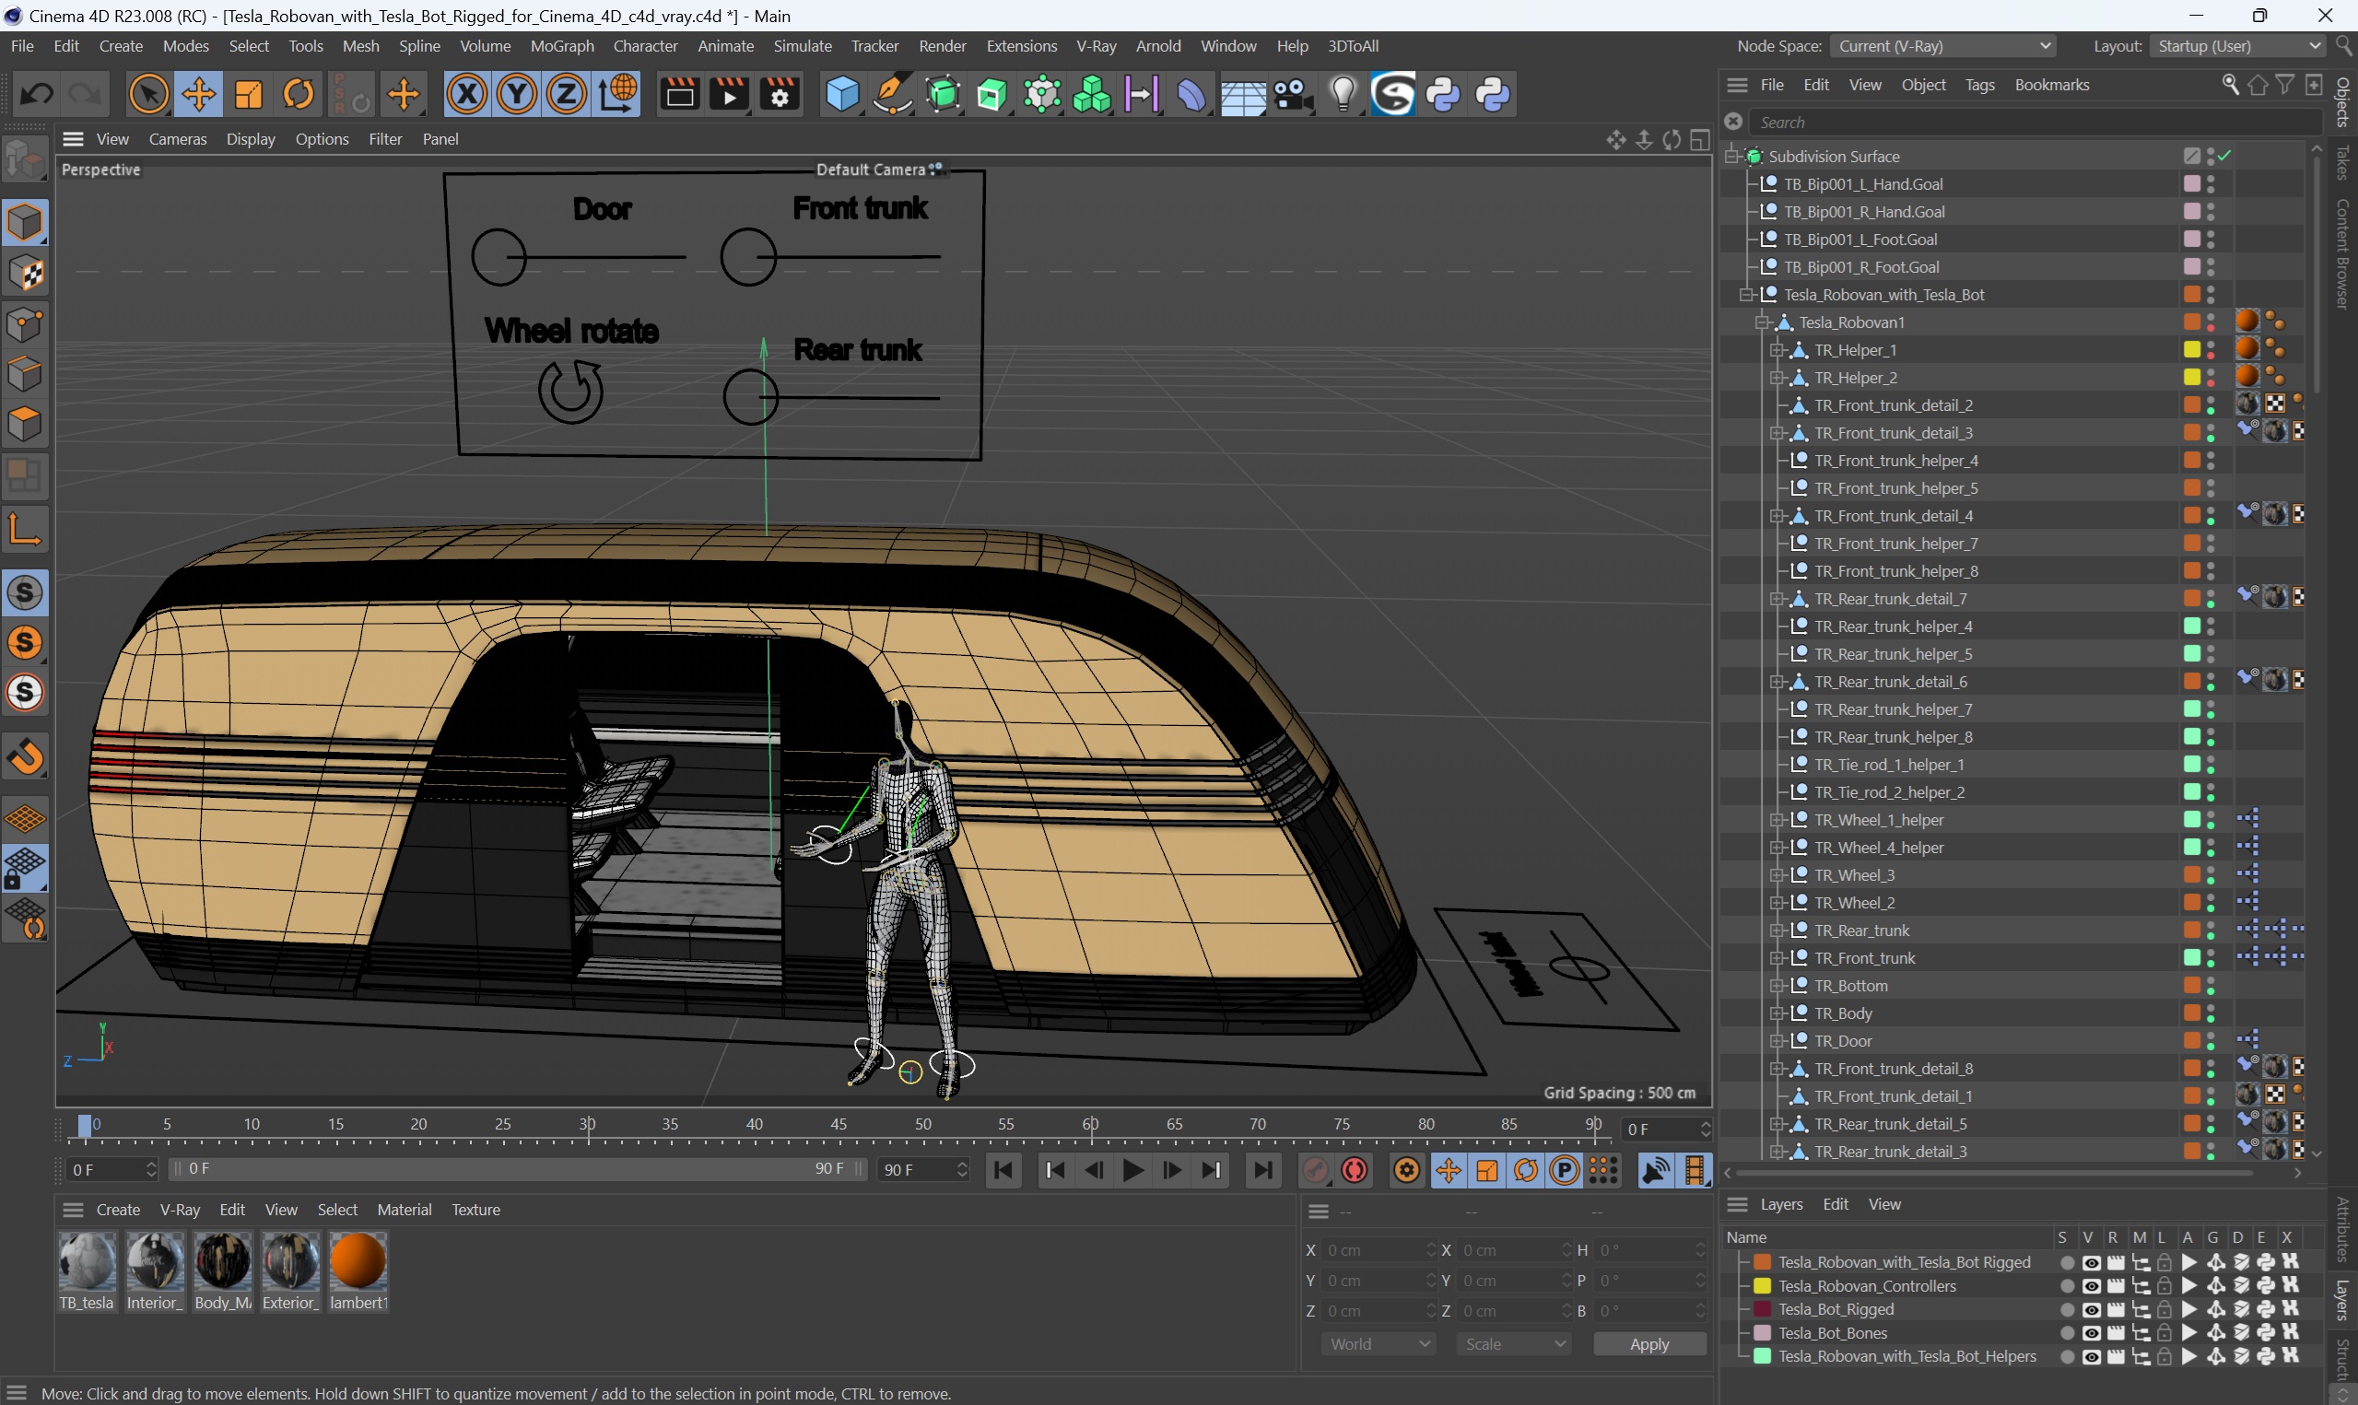Add a Cube primitive object
The height and width of the screenshot is (1405, 2358).
tap(841, 94)
